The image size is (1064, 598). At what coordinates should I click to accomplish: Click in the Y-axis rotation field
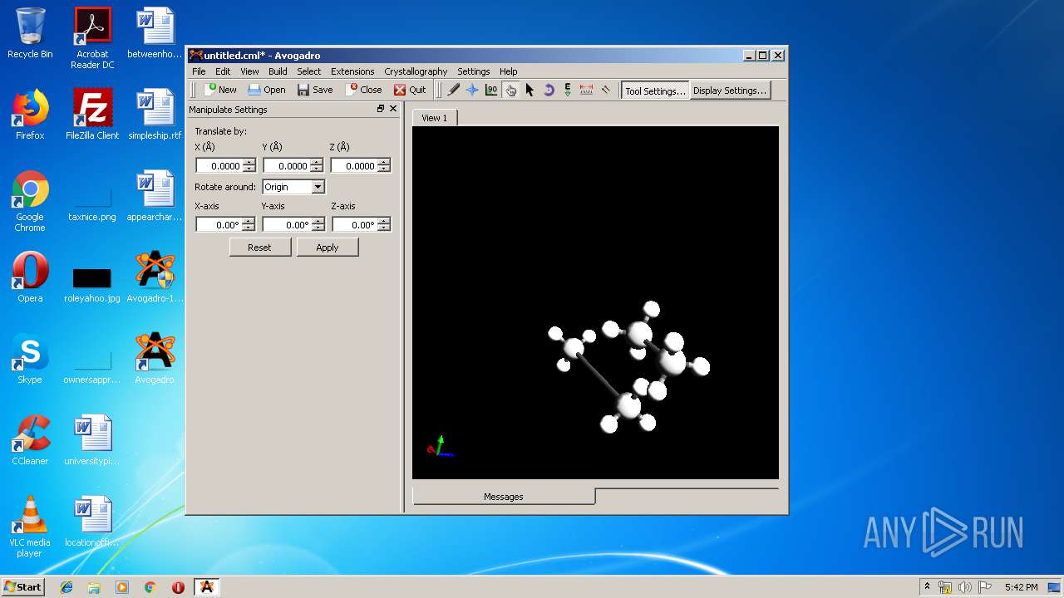287,225
